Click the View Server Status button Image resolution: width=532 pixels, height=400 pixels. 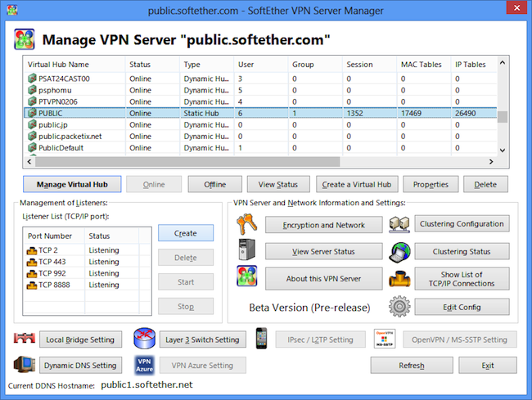click(323, 251)
